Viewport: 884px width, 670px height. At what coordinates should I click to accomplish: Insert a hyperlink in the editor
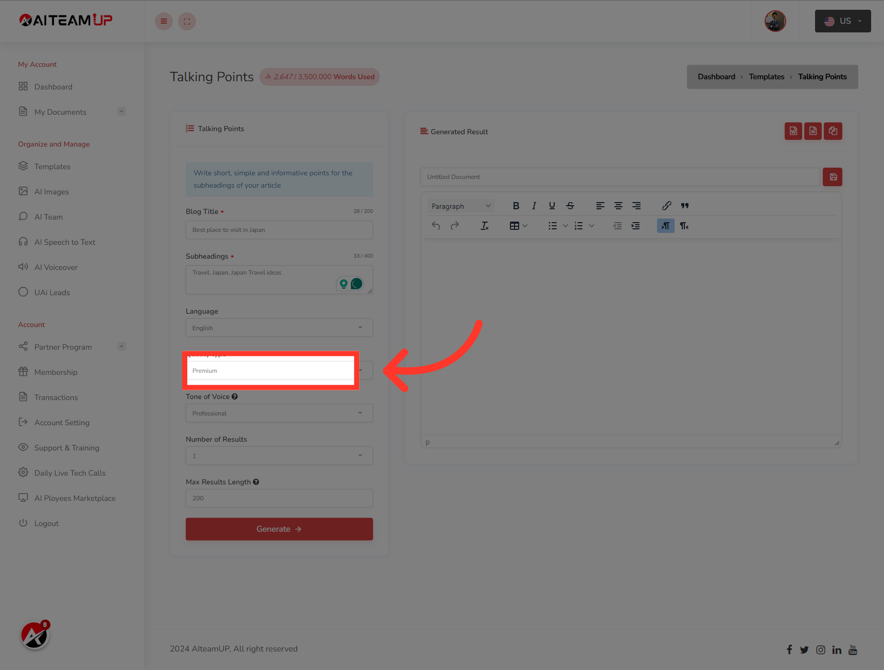click(x=666, y=205)
